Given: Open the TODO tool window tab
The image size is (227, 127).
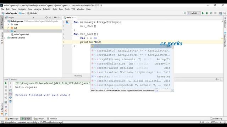Looking at the screenshot, I should [39, 119].
